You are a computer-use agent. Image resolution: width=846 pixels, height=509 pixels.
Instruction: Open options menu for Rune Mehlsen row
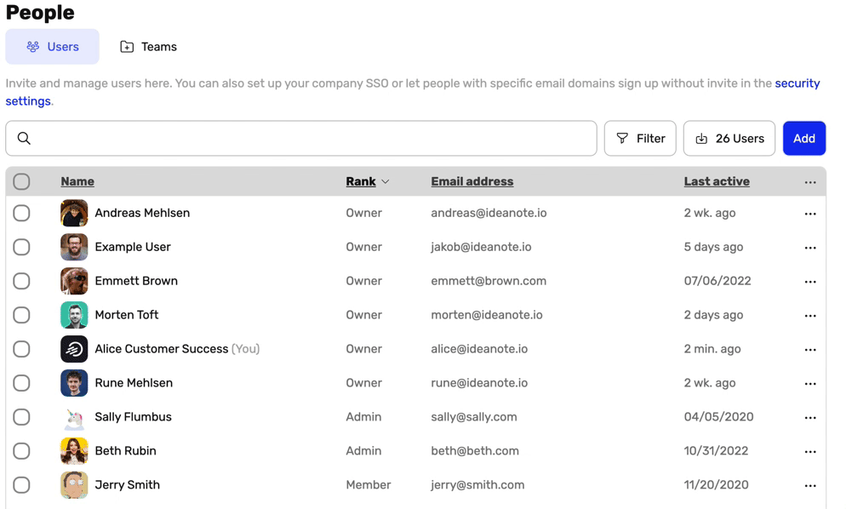coord(810,384)
